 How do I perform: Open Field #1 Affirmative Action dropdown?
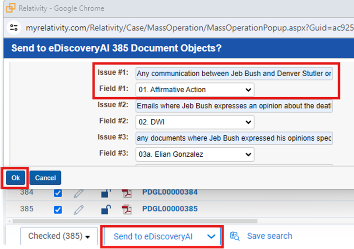(195, 90)
